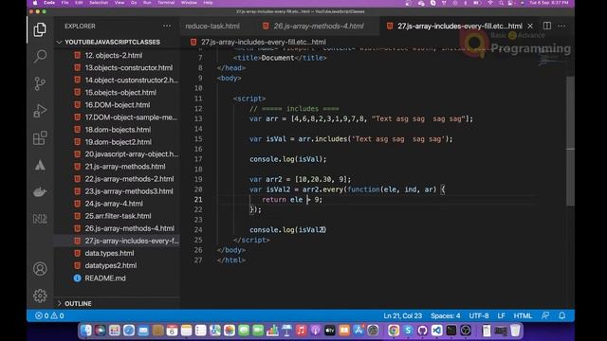Click editor vertical scrollbar
Viewport: 607px width, 341px height.
pyautogui.click(x=570, y=141)
